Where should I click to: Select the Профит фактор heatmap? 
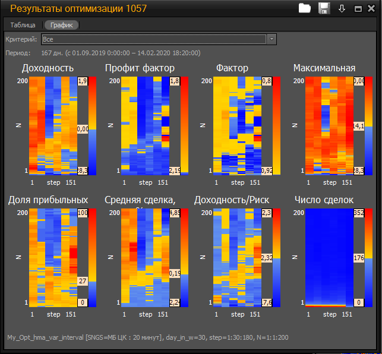[x=145, y=126]
